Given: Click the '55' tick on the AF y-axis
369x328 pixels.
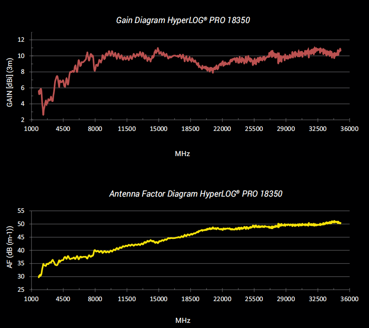Looking at the screenshot, I should (21, 211).
